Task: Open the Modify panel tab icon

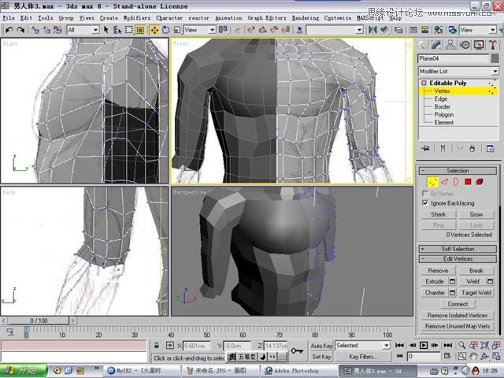Action: point(435,45)
